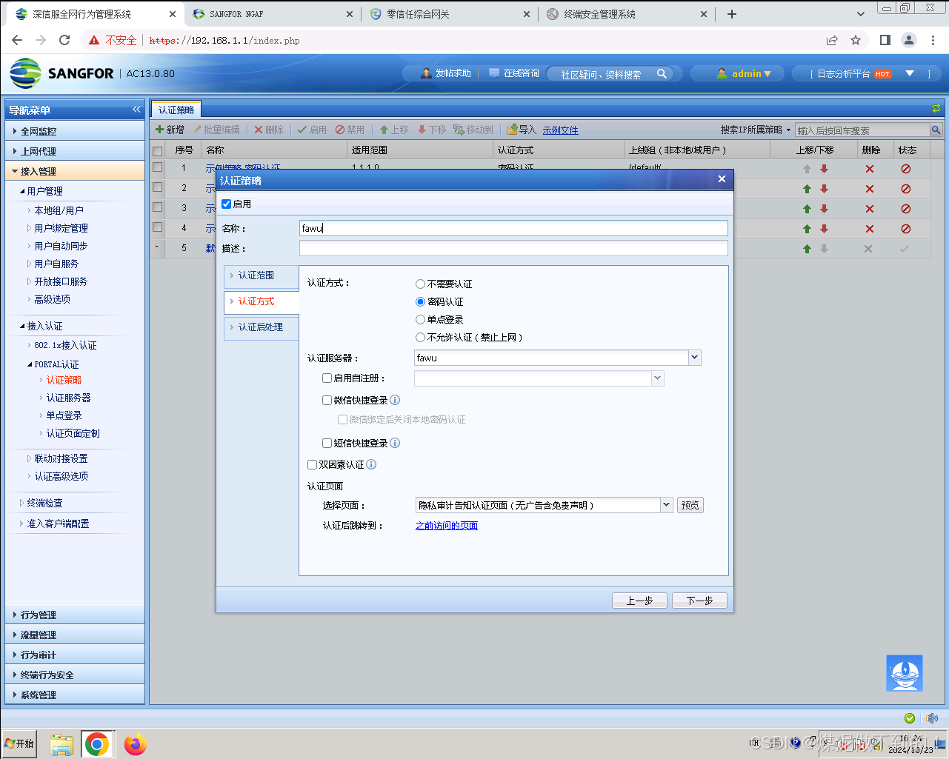Collapse the navigation menu double-arrow icon
Image resolution: width=949 pixels, height=759 pixels.
[136, 110]
